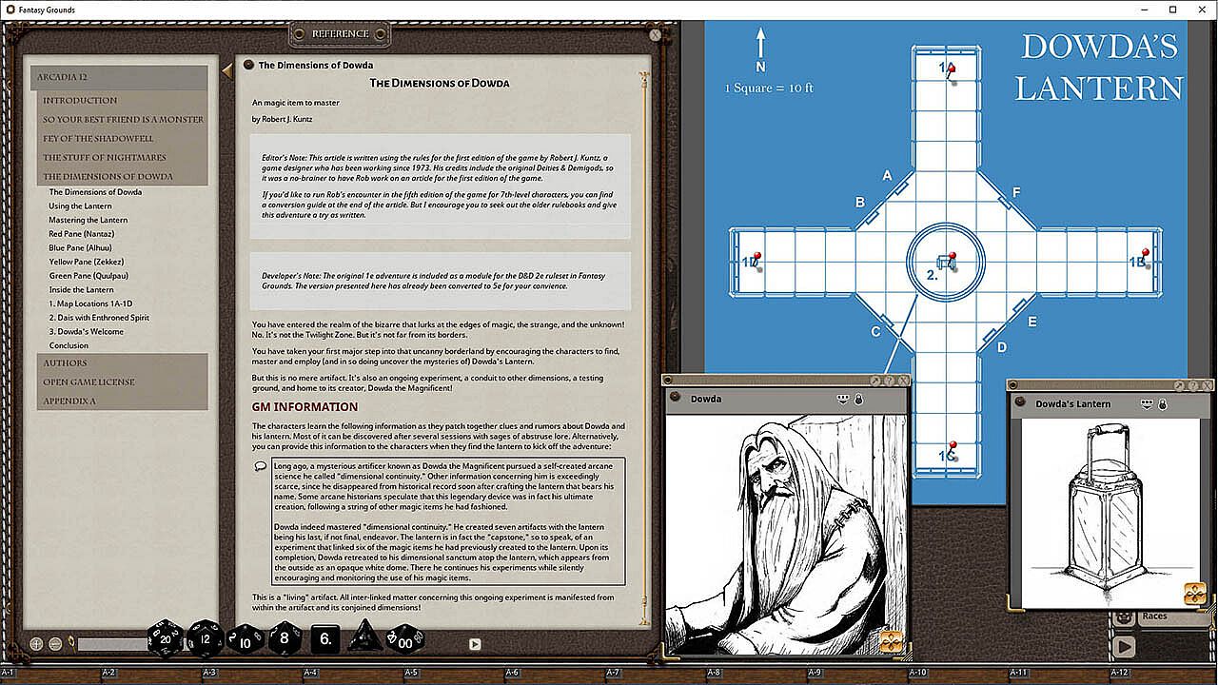Click the speech bubble icon beside story text
The height and width of the screenshot is (685, 1218).
click(261, 466)
